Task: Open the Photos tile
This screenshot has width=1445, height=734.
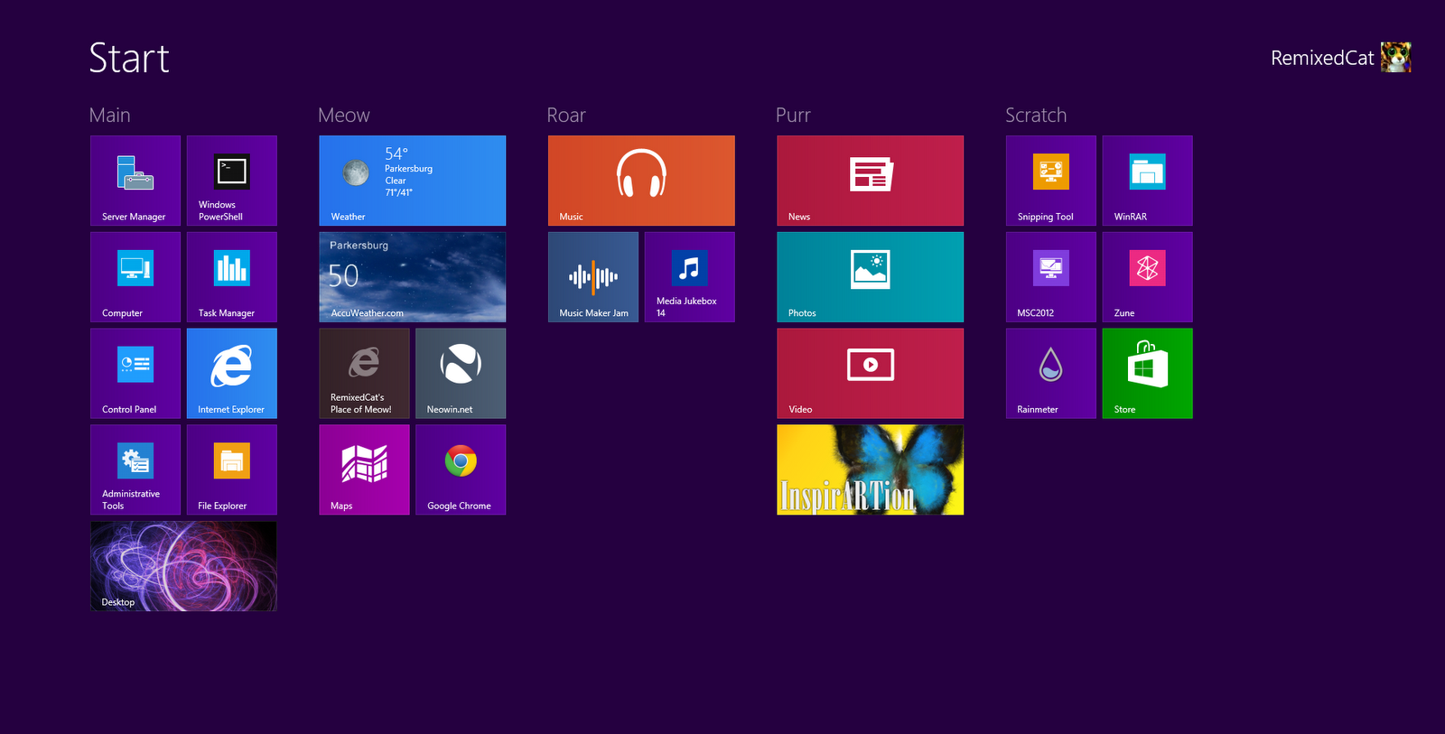Action: point(870,277)
